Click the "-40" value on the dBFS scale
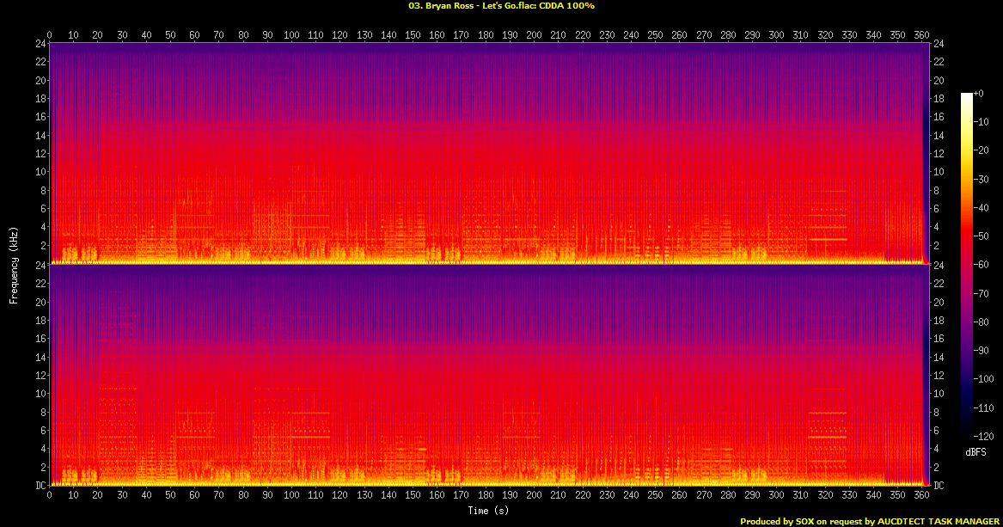The image size is (1003, 527). 982,207
